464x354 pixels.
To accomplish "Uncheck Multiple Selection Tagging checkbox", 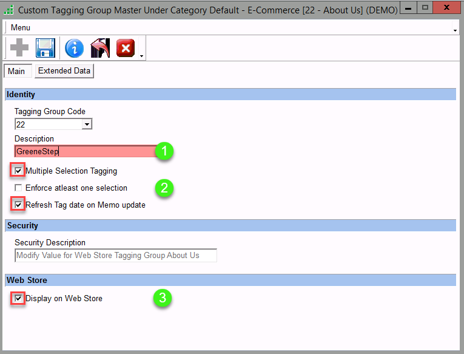I will 18,171.
